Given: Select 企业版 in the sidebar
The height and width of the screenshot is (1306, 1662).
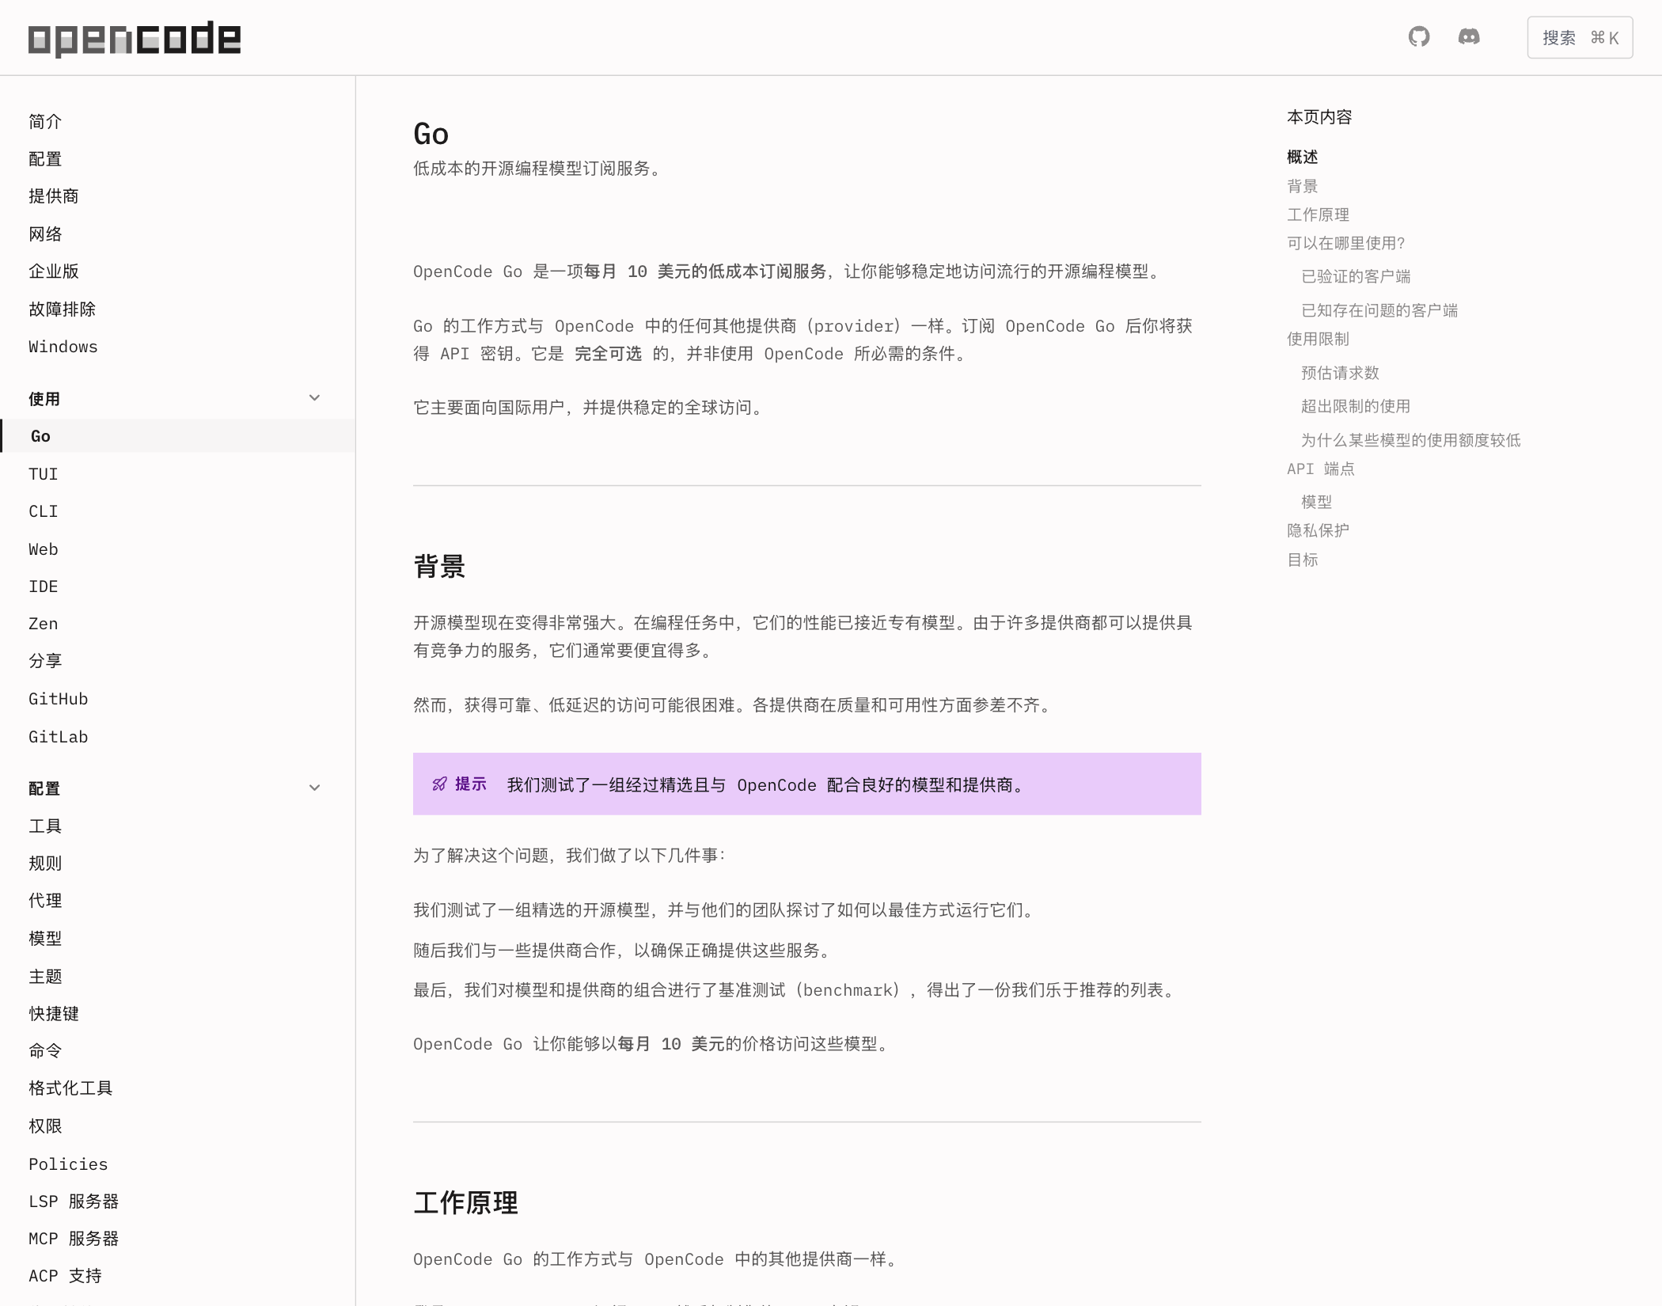Looking at the screenshot, I should 54,271.
